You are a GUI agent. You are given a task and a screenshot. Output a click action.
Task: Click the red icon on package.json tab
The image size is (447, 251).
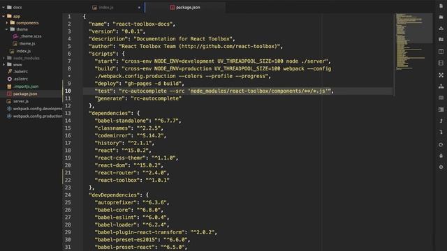tap(173, 8)
